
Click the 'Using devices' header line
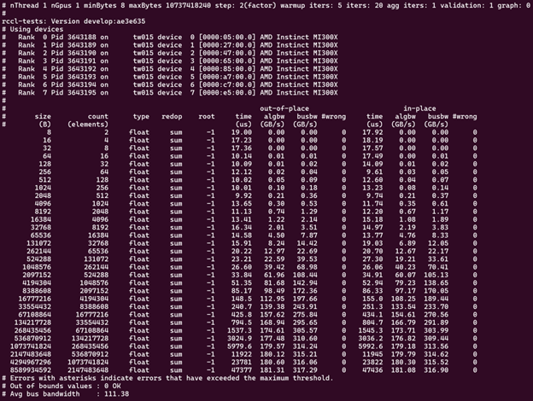coord(36,30)
